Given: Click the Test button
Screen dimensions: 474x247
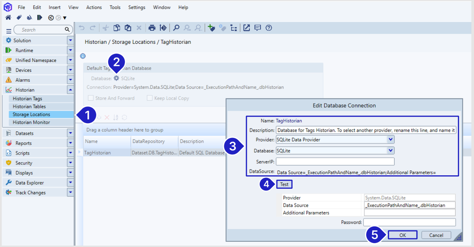Looking at the screenshot, I should [284, 185].
